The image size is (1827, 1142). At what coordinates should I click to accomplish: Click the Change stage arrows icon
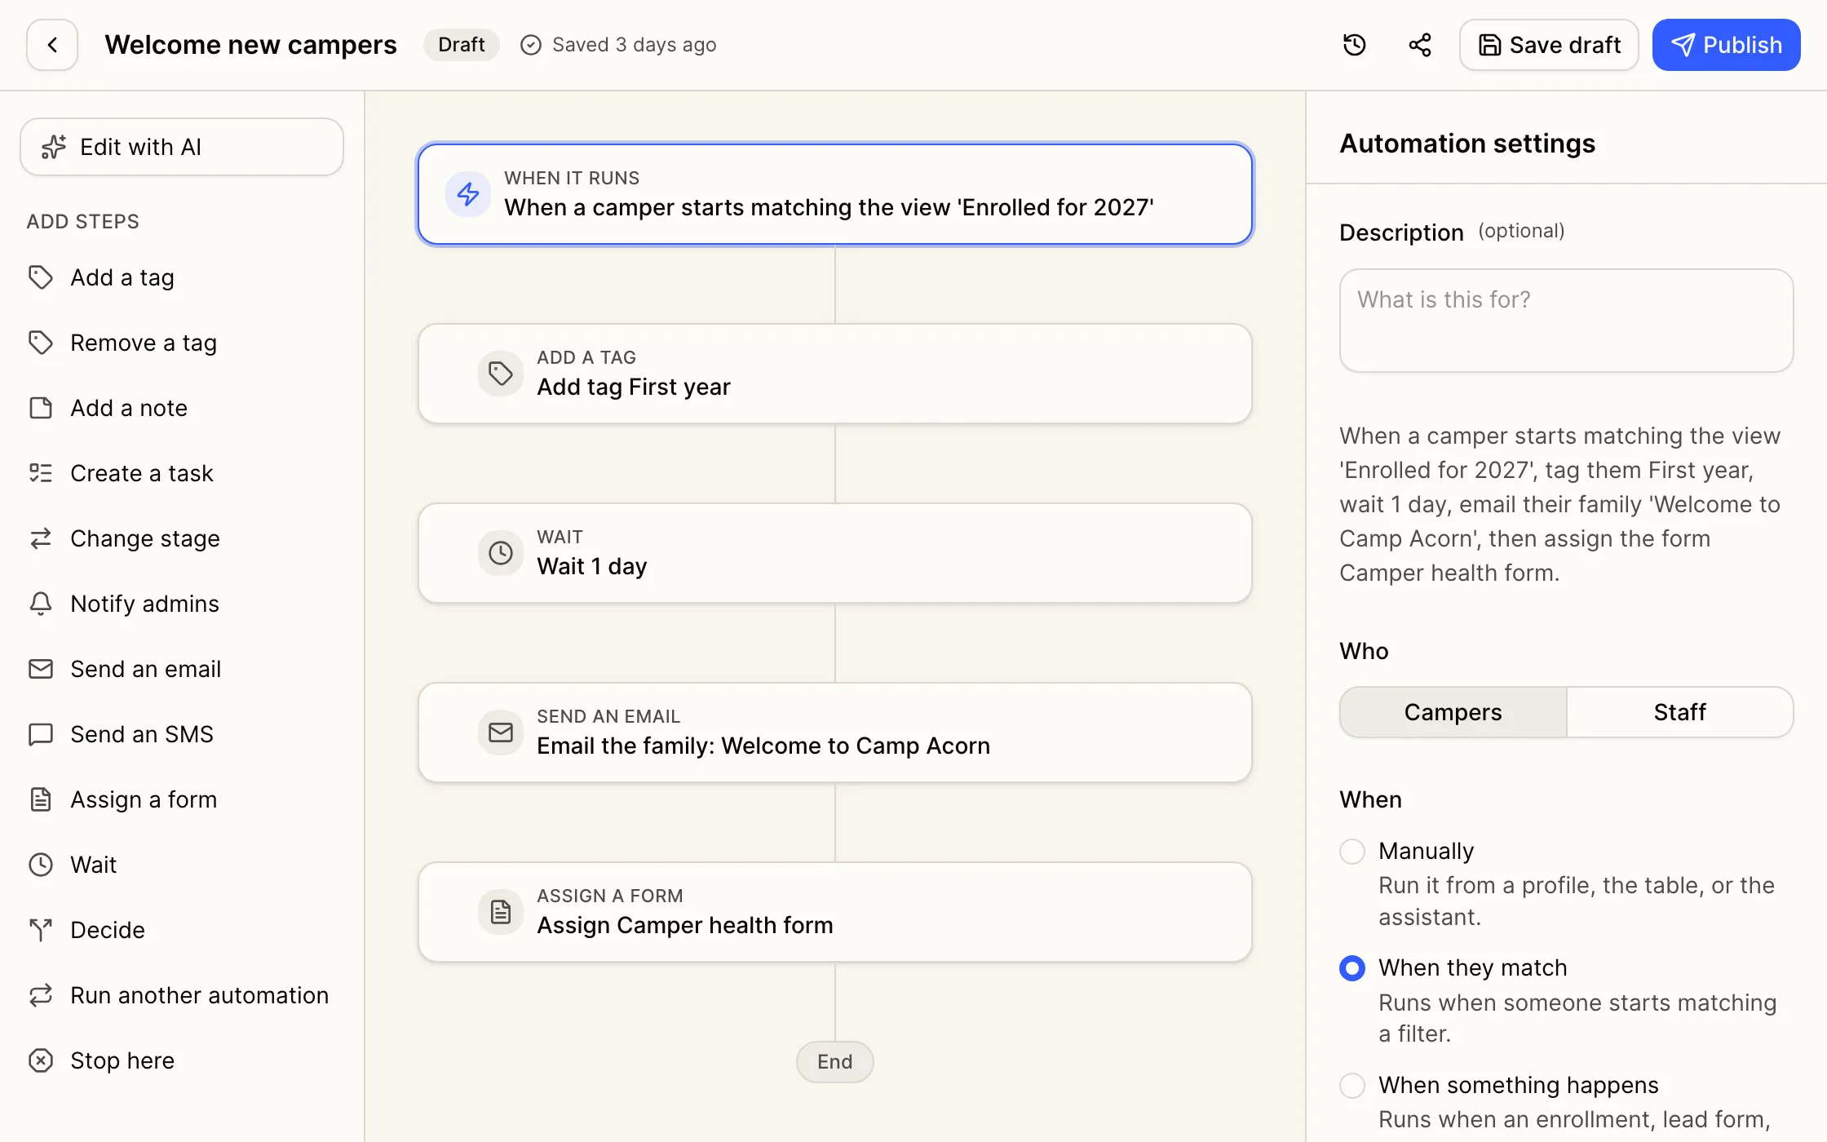[x=41, y=538]
